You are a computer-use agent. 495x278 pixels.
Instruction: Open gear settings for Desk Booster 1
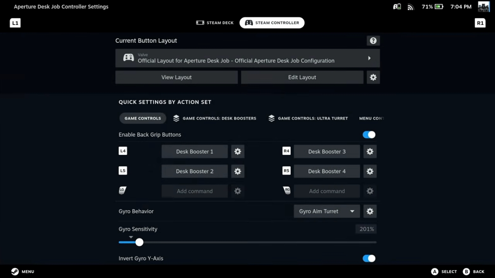pyautogui.click(x=238, y=152)
